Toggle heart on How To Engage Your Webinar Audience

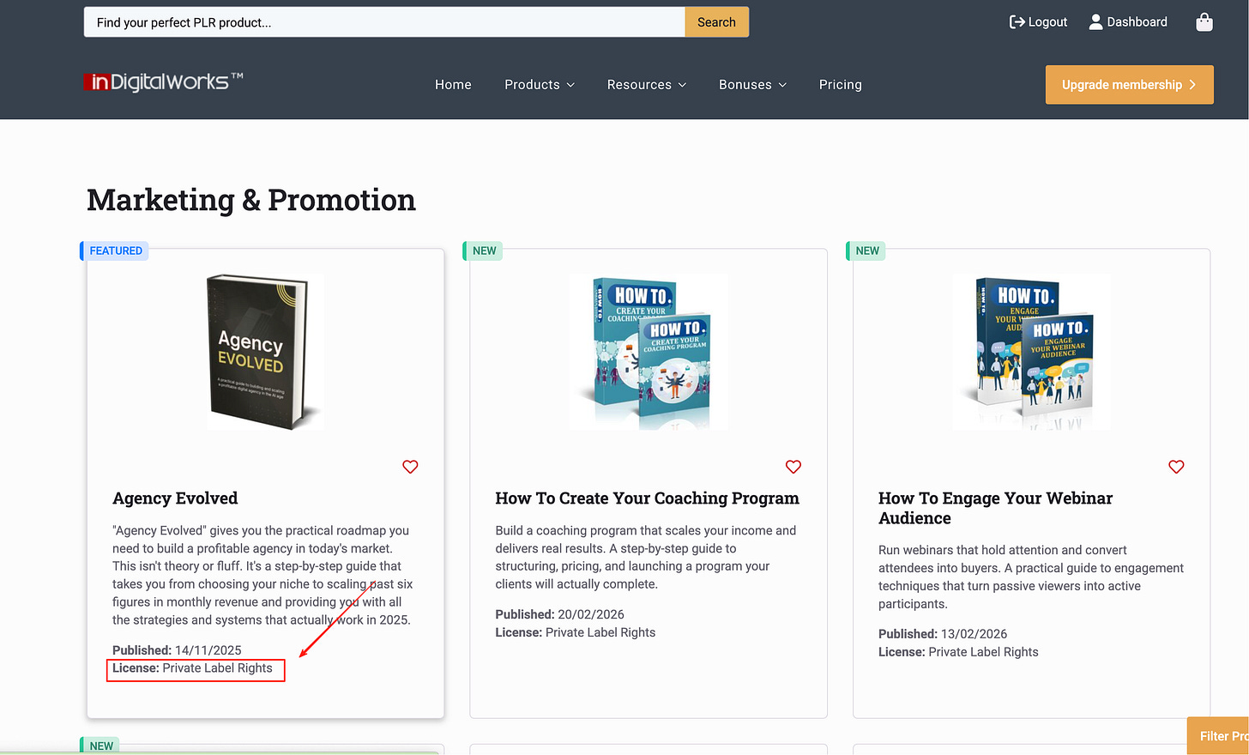1176,467
